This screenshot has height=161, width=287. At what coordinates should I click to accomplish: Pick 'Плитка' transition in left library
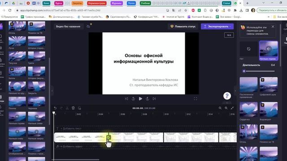(17, 102)
